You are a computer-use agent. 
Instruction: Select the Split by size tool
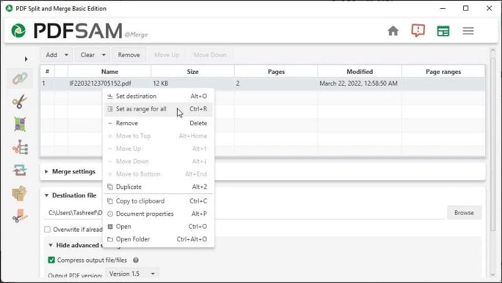[x=20, y=216]
